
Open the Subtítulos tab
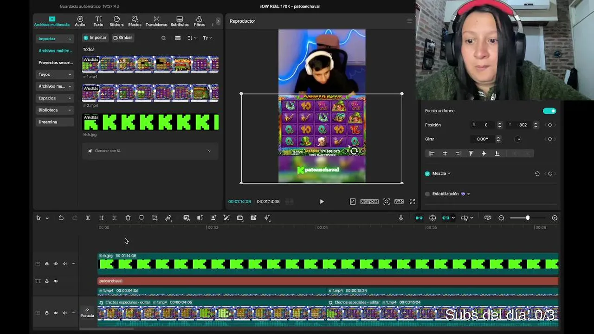click(180, 21)
